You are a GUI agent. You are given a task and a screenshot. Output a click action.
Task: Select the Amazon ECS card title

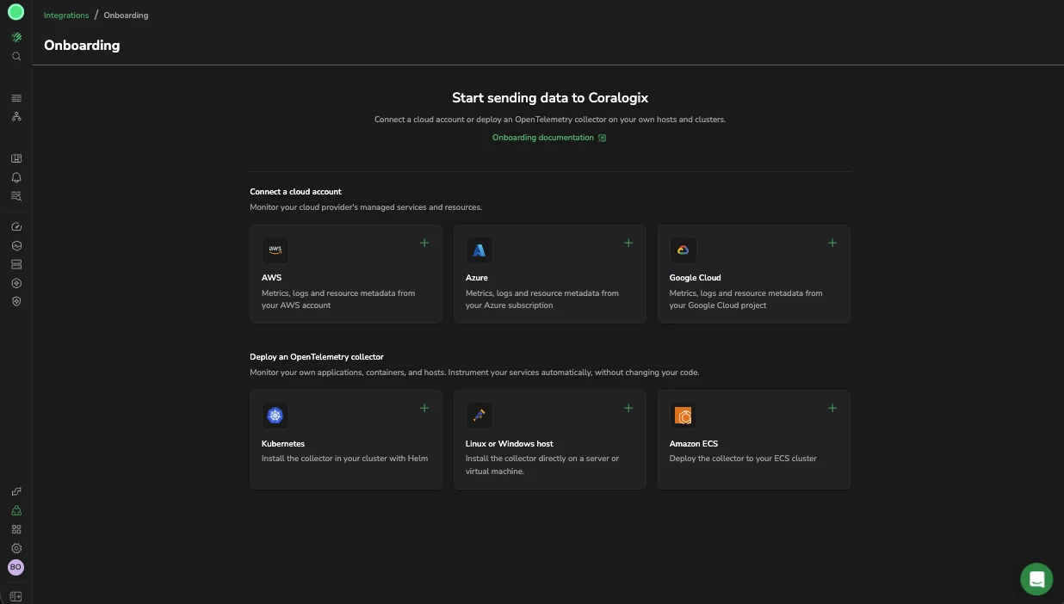(x=693, y=444)
